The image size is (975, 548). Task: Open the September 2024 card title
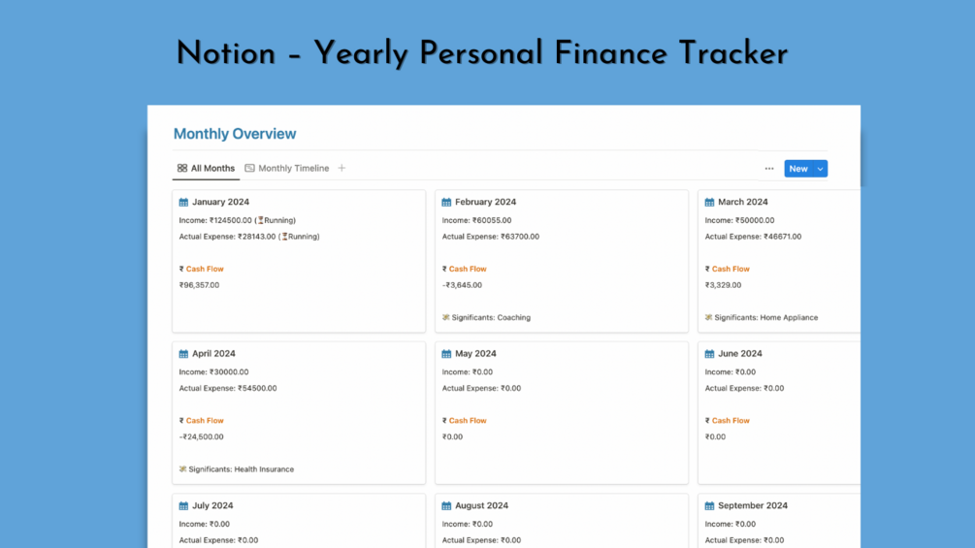click(752, 506)
